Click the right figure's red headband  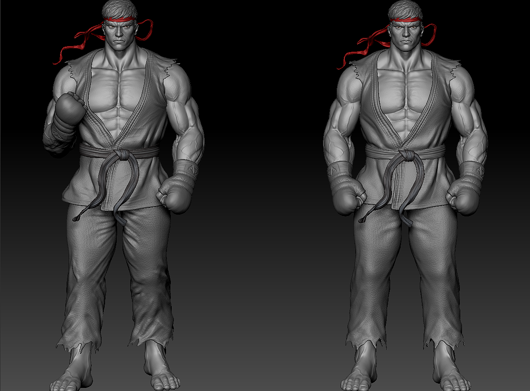(x=406, y=19)
